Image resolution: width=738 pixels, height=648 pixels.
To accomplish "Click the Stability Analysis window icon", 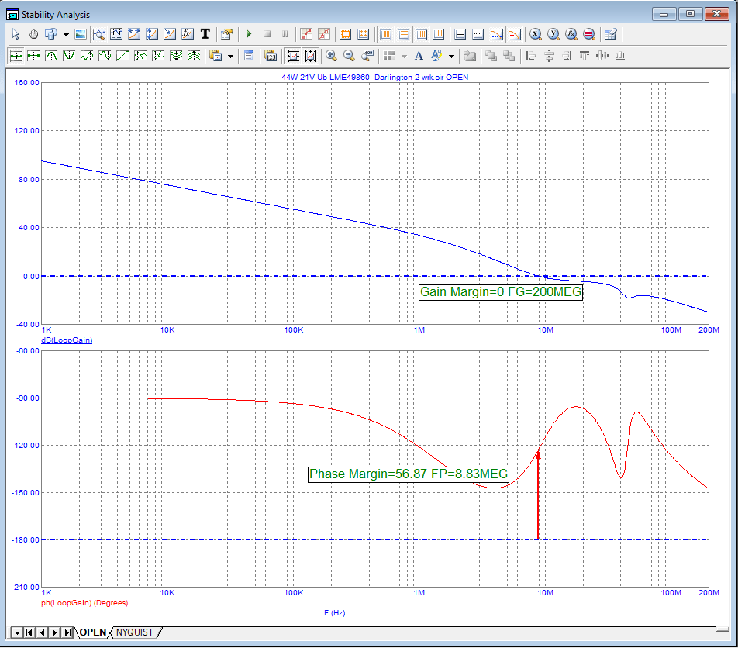I will 12,15.
